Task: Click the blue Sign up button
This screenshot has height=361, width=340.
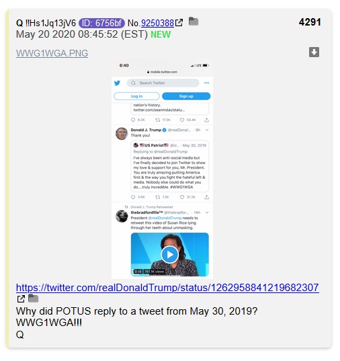Action: point(186,96)
